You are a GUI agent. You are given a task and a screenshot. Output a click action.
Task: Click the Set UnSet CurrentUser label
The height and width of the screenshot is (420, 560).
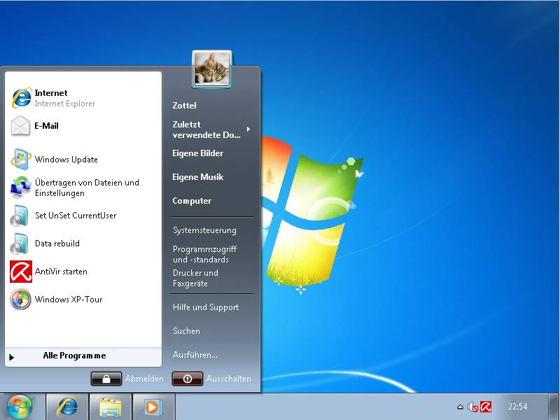[76, 216]
